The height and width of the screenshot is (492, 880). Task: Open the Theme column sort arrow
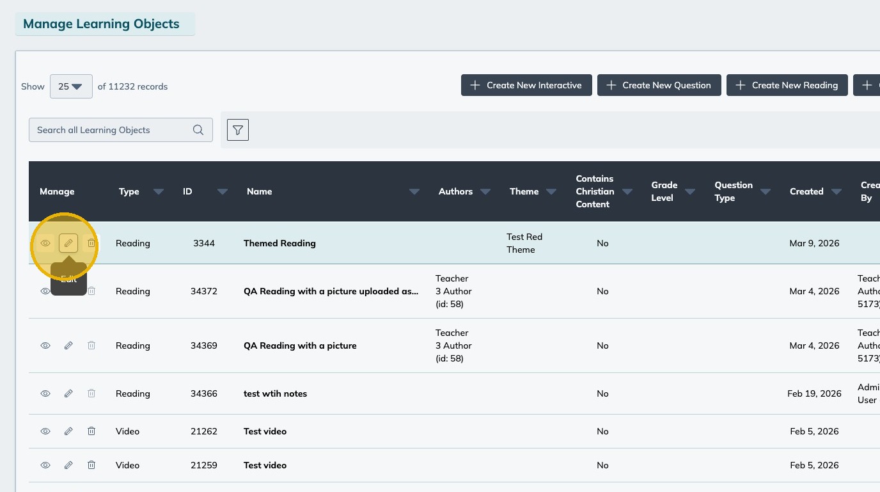(x=551, y=191)
